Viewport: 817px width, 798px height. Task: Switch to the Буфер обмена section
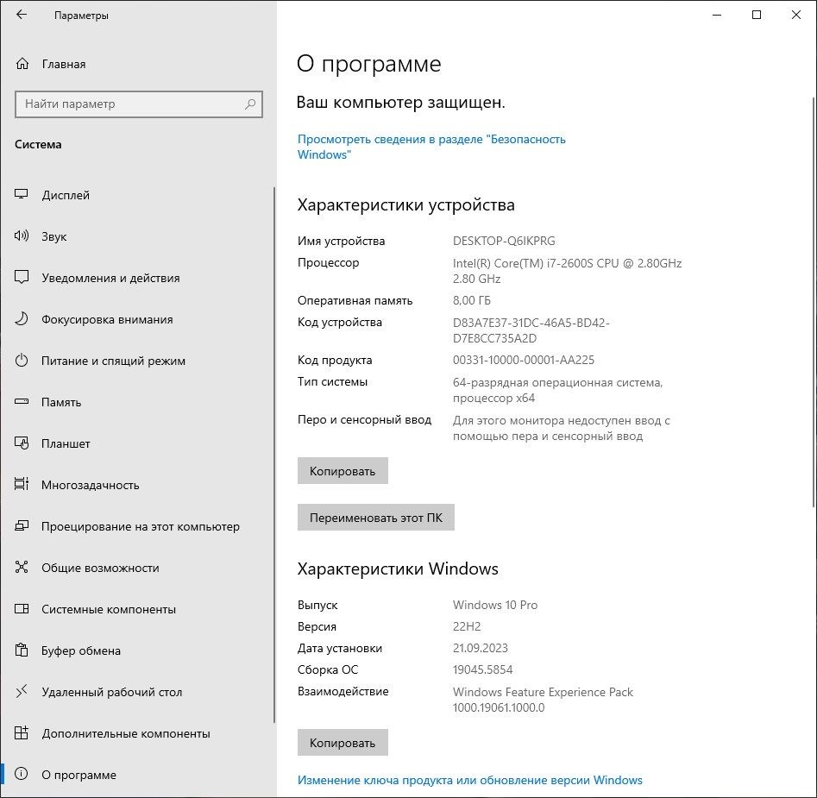137,650
